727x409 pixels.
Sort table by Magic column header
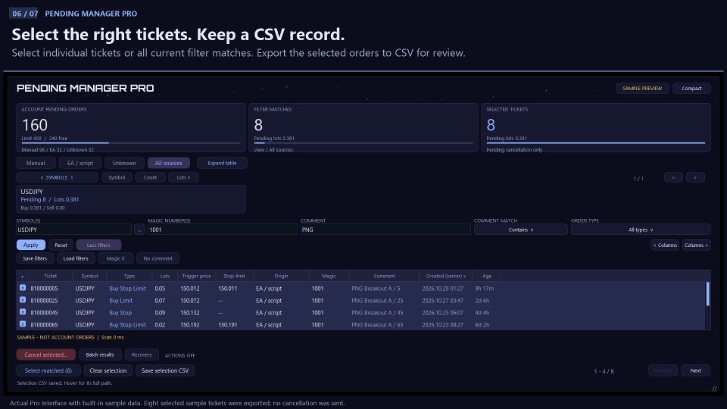tap(329, 276)
